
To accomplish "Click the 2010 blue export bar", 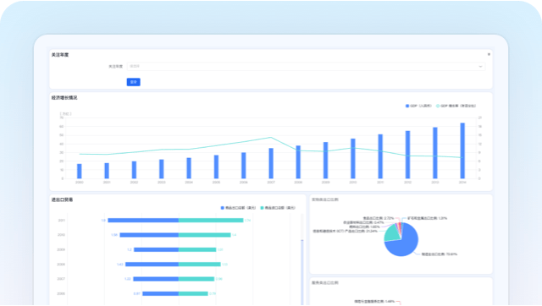I will pyautogui.click(x=149, y=235).
